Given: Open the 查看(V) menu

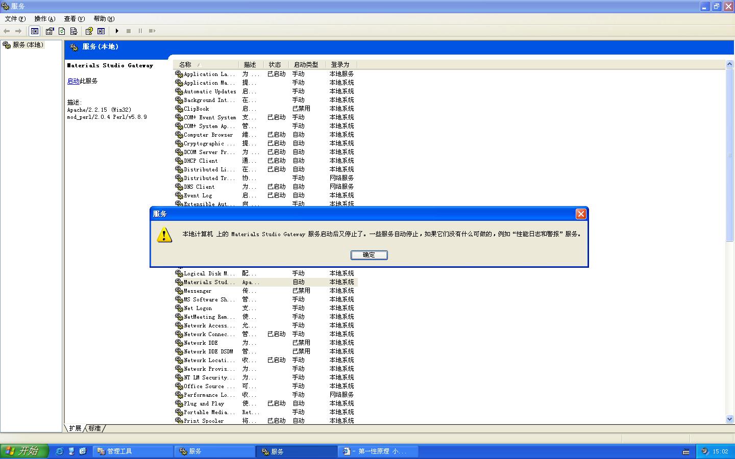Looking at the screenshot, I should tap(75, 19).
